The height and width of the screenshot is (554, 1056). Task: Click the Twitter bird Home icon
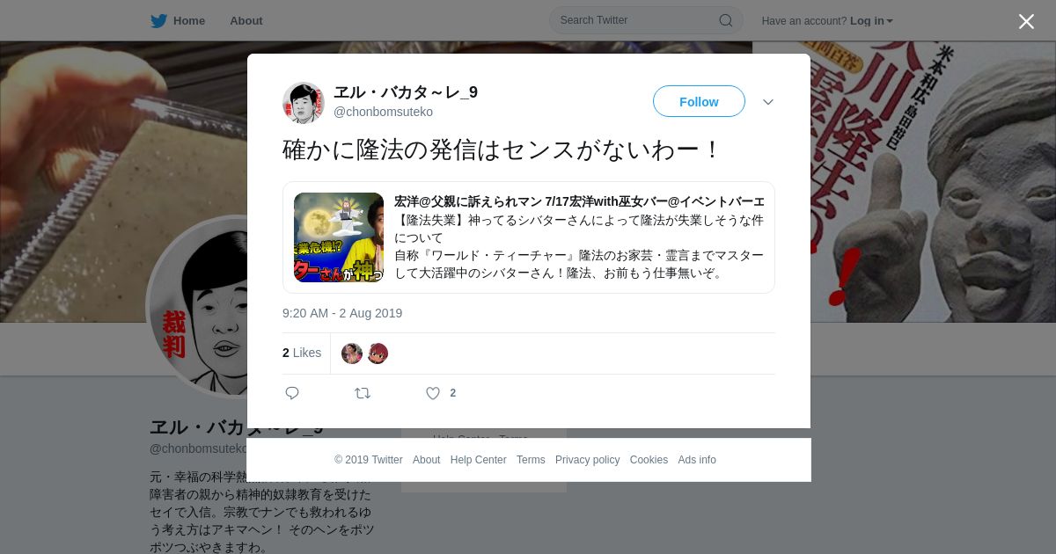pyautogui.click(x=158, y=21)
